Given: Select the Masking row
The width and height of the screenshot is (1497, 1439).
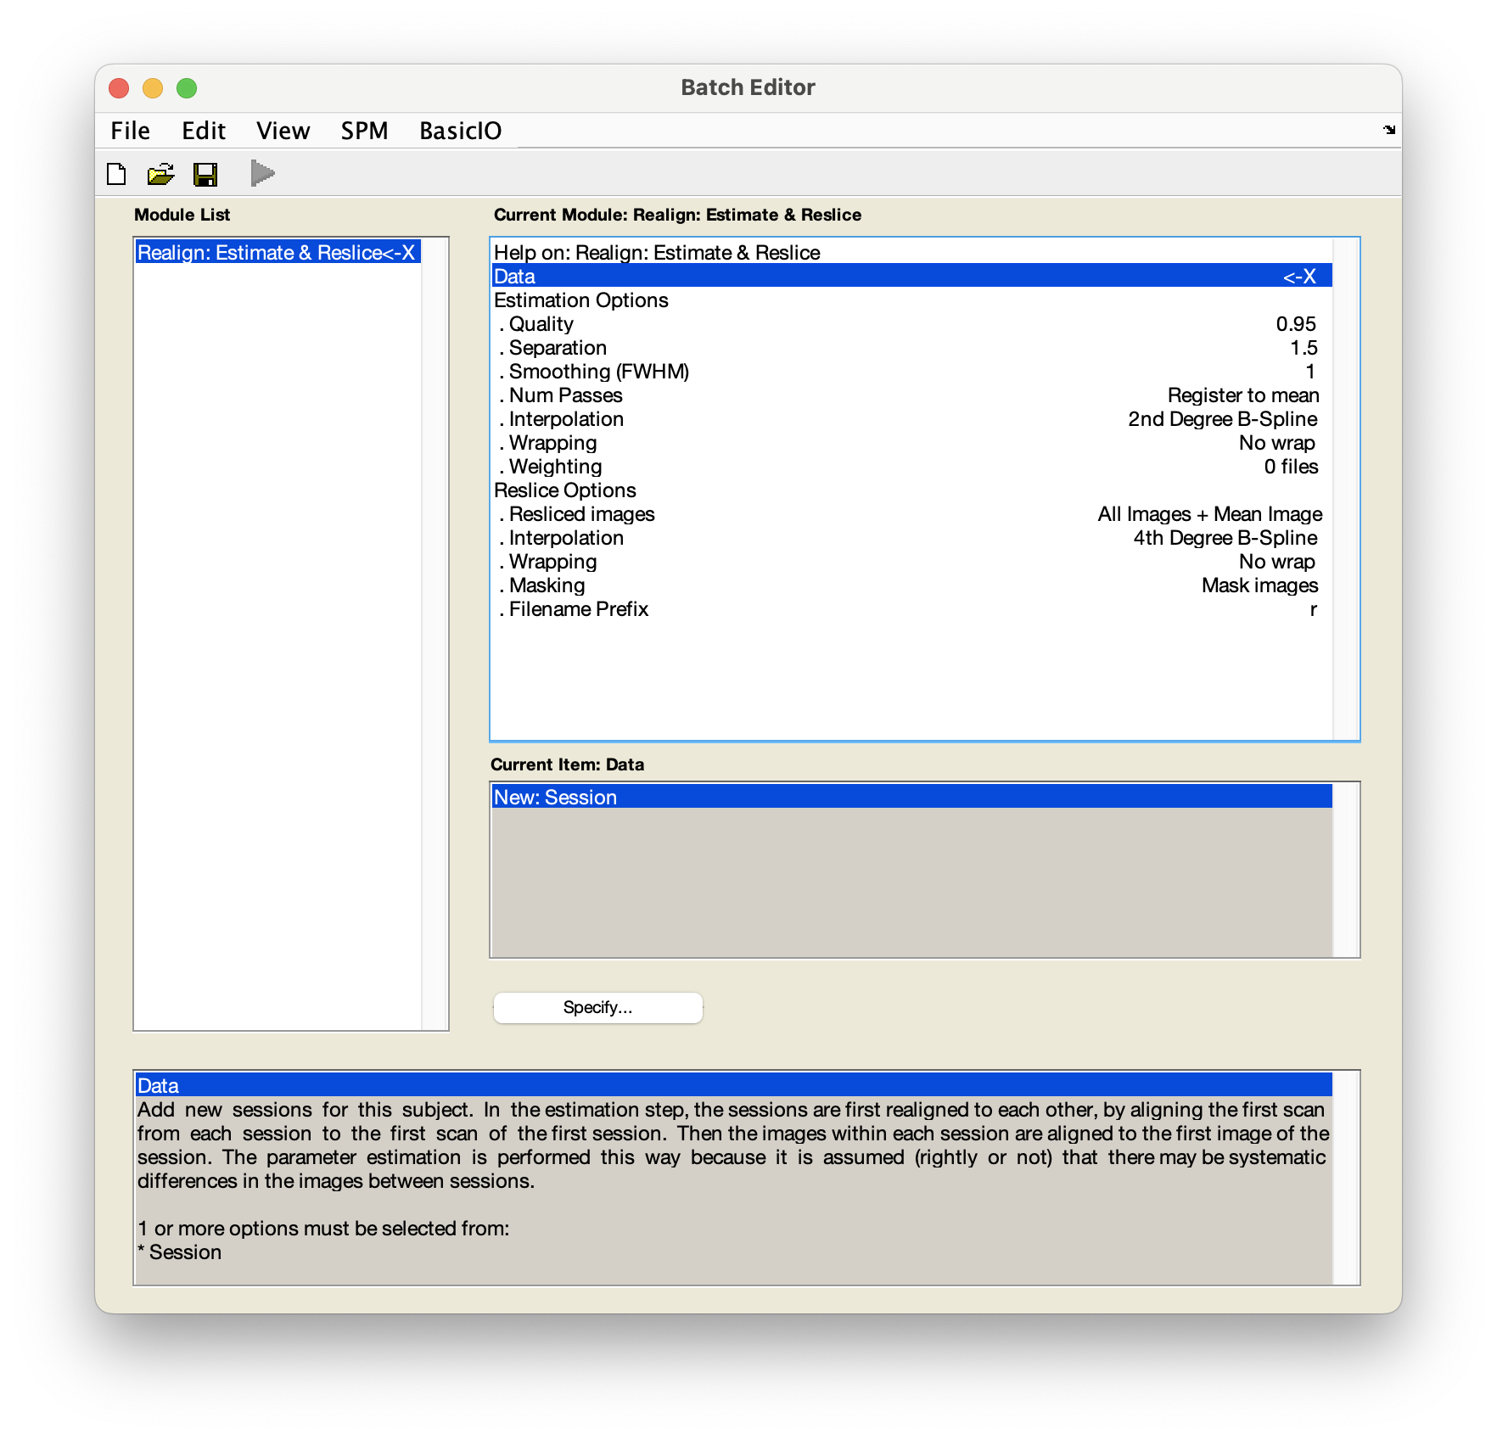Looking at the screenshot, I should (912, 585).
